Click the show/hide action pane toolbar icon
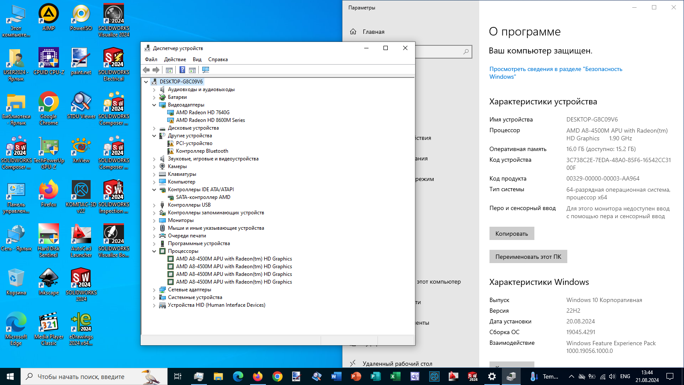The height and width of the screenshot is (385, 684). click(x=192, y=70)
